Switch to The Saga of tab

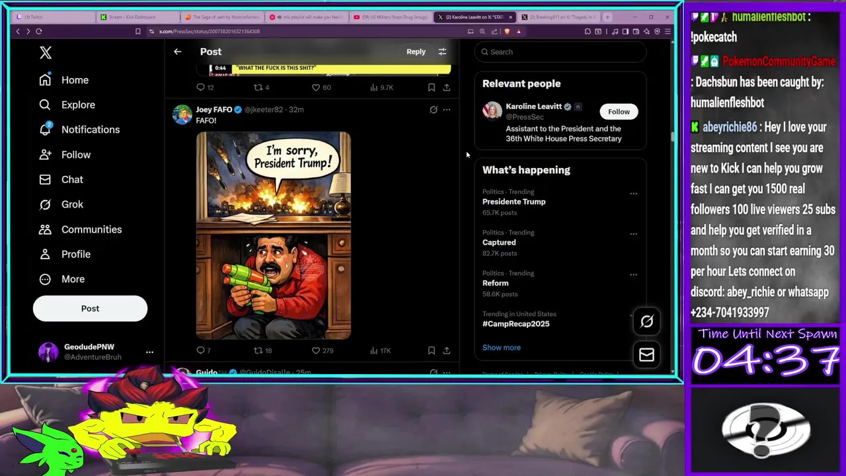click(221, 17)
